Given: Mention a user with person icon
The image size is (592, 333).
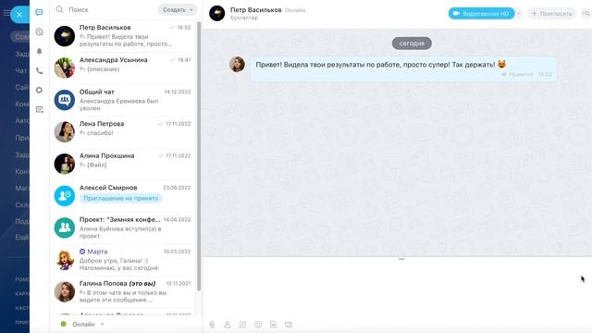Looking at the screenshot, I should (228, 325).
